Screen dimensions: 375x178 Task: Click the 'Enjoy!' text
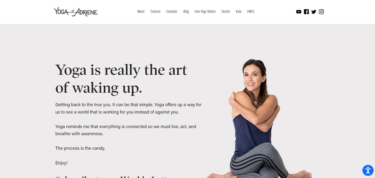61,163
